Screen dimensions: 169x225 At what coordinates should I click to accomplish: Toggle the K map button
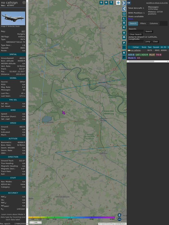[124, 27]
